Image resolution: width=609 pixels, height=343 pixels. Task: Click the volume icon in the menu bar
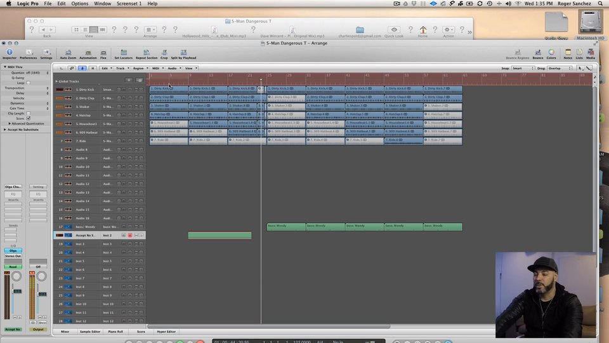click(x=508, y=4)
